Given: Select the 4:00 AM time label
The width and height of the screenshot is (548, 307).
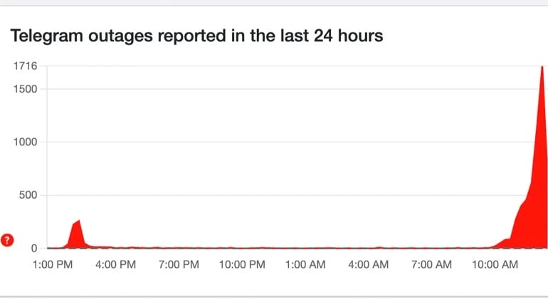Looking at the screenshot, I should (369, 265).
